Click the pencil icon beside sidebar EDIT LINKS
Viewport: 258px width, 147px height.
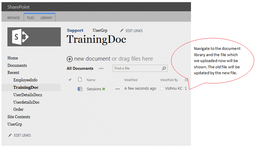click(x=10, y=135)
